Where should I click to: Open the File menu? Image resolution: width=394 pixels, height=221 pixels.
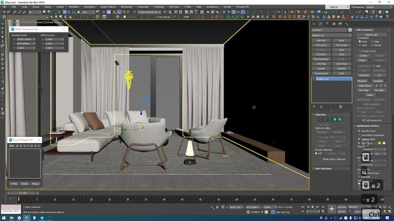(4, 7)
